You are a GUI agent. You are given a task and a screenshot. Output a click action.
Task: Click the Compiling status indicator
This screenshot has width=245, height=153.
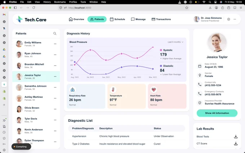pyautogui.click(x=21, y=147)
